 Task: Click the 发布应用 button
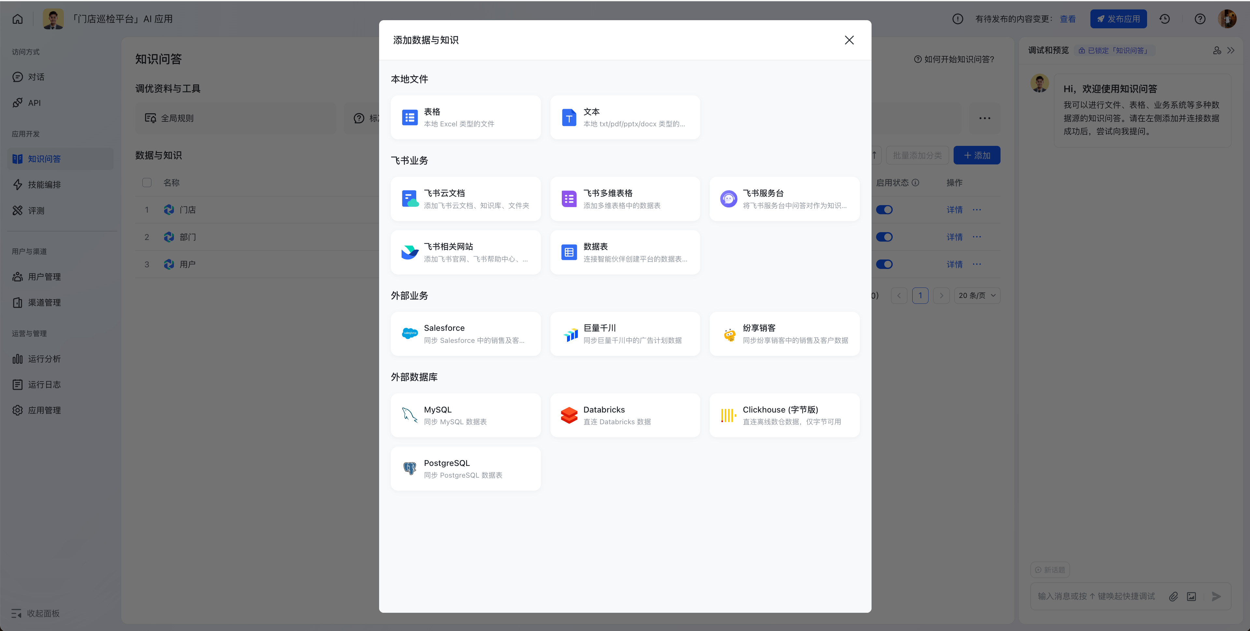pos(1118,19)
